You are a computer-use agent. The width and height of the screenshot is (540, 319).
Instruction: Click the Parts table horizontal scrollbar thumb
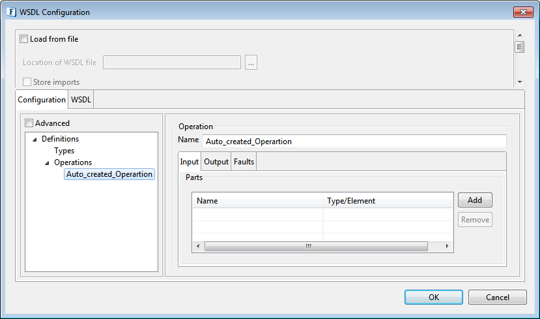(x=316, y=246)
